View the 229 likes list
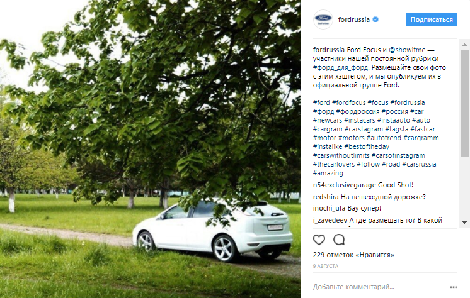The width and height of the screenshot is (470, 298). pyautogui.click(x=353, y=255)
